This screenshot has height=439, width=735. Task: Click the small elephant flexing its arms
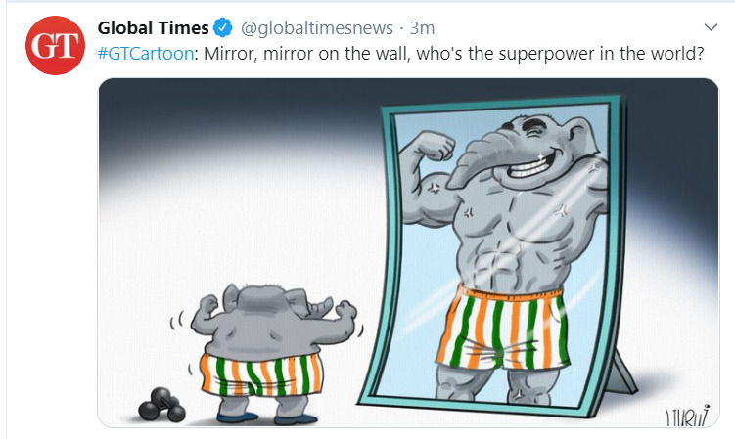(x=274, y=351)
